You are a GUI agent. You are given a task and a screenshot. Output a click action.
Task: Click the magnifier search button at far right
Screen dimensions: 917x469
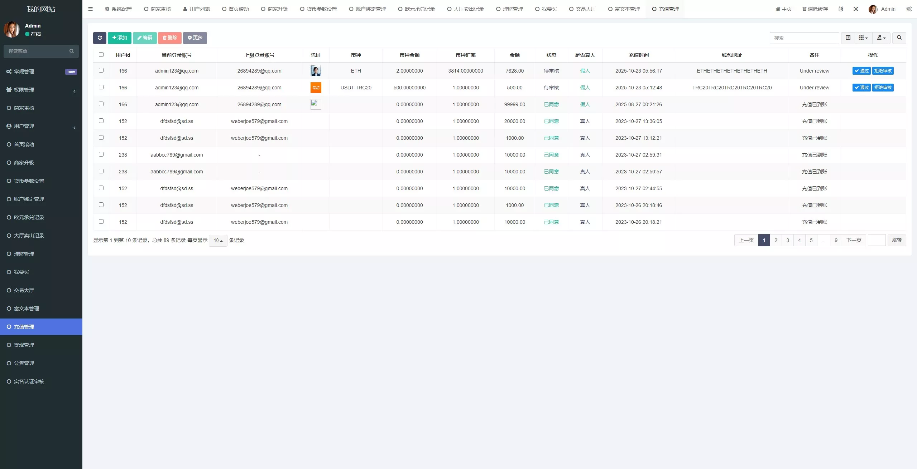(x=899, y=38)
